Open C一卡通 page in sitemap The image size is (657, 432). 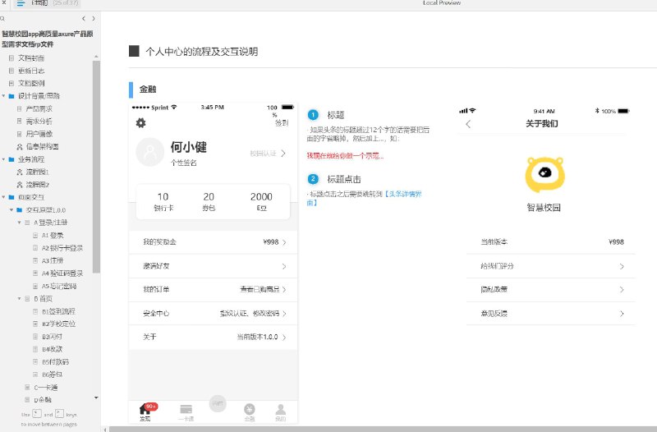click(45, 388)
